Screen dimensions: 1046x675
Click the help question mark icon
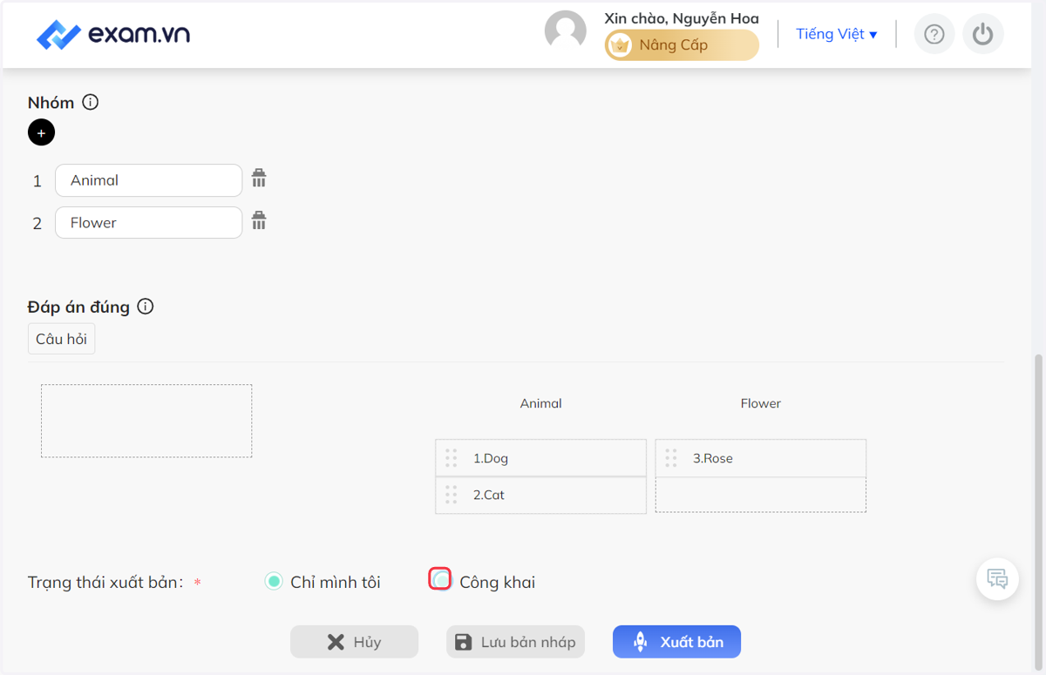[934, 34]
